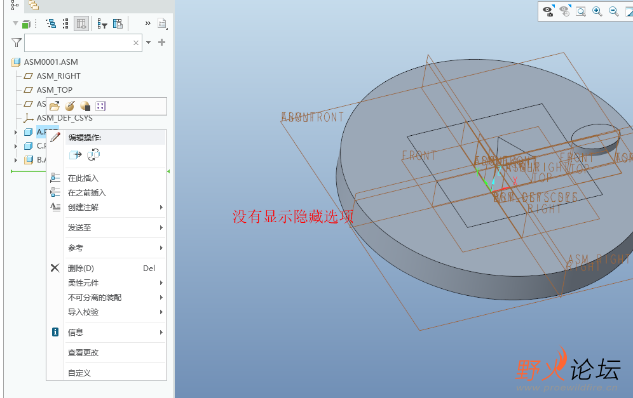This screenshot has width=633, height=398.
Task: Click the edit pencil icon in the context menu
Action: click(x=54, y=136)
